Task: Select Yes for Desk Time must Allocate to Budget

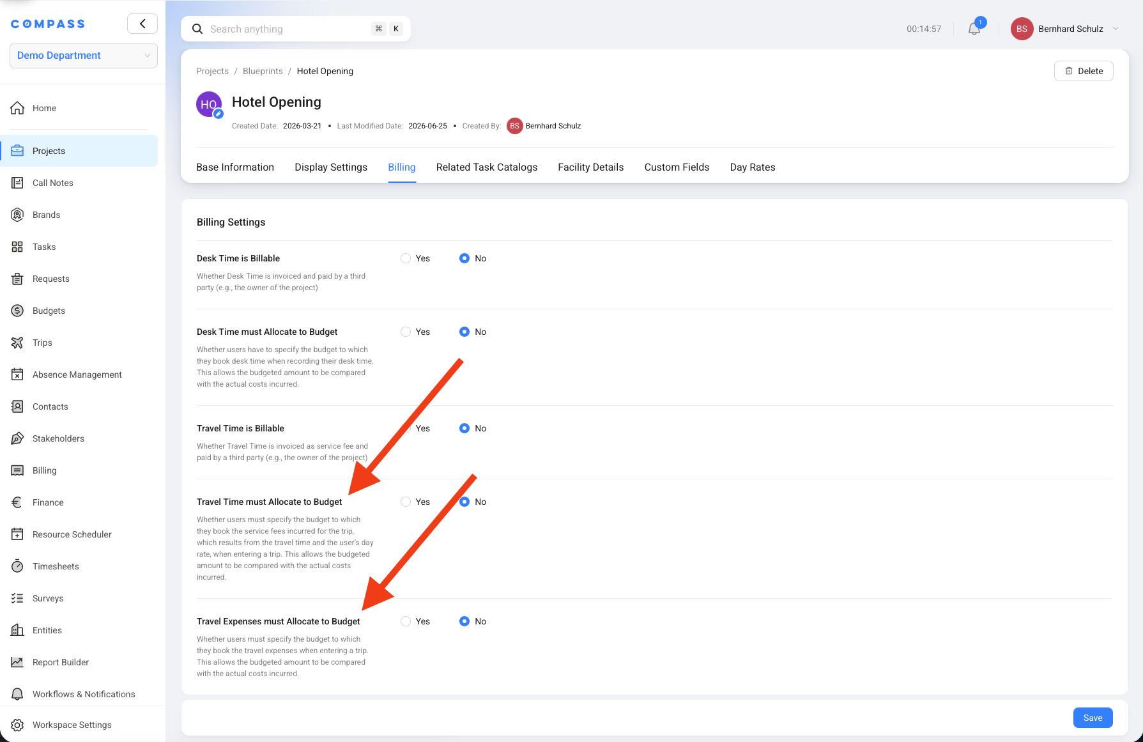Action: coord(406,332)
